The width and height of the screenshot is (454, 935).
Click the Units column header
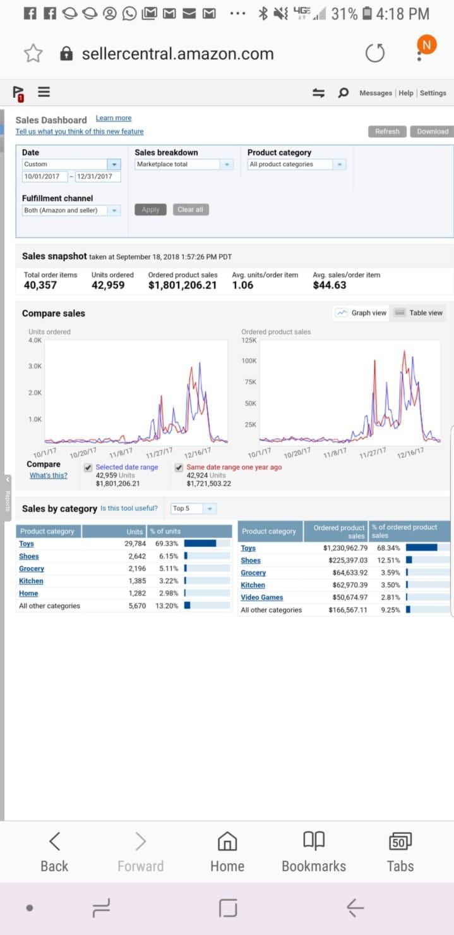point(114,532)
